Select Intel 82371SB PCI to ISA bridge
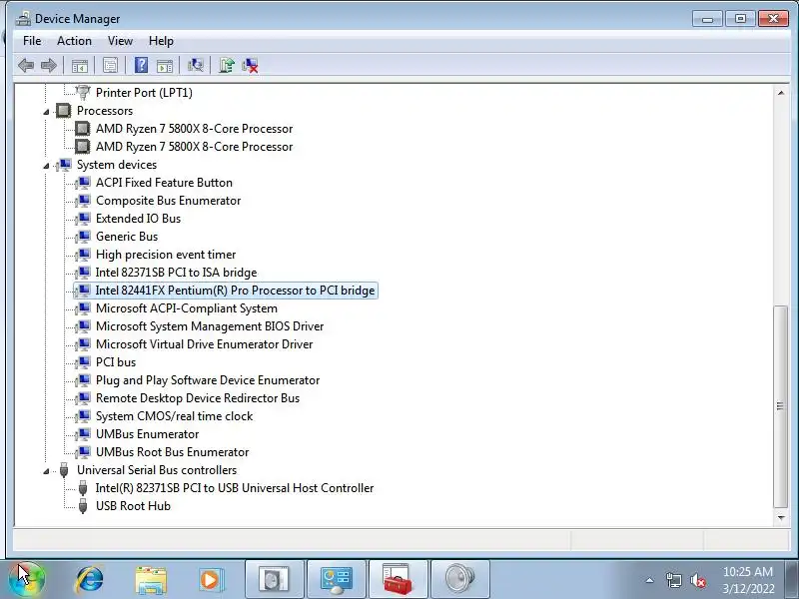This screenshot has width=799, height=599. 177,273
